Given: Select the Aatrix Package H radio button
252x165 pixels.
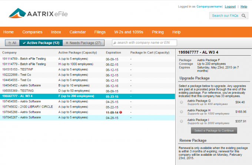Looking at the screenshot, I should point(182,112).
